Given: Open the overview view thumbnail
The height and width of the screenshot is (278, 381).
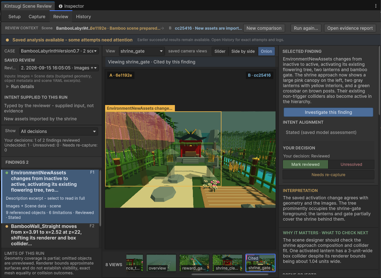Looking at the screenshot, I should (x=161, y=263).
